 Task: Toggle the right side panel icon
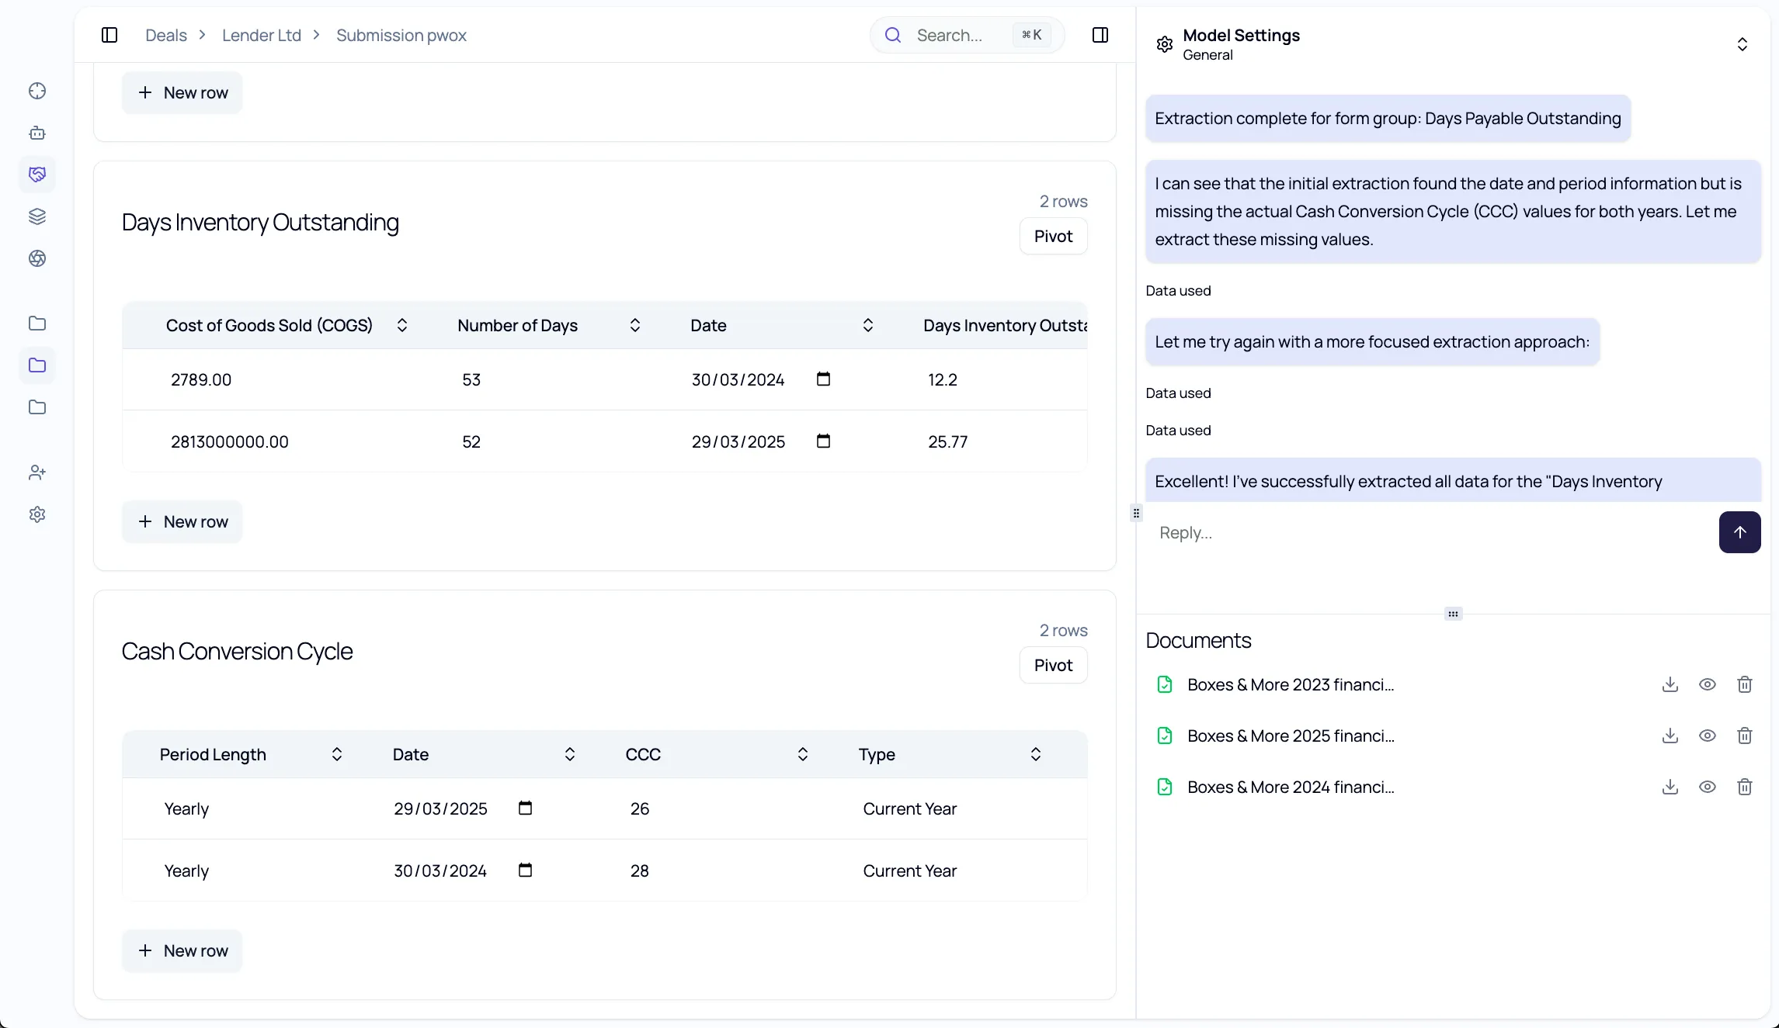tap(1100, 35)
